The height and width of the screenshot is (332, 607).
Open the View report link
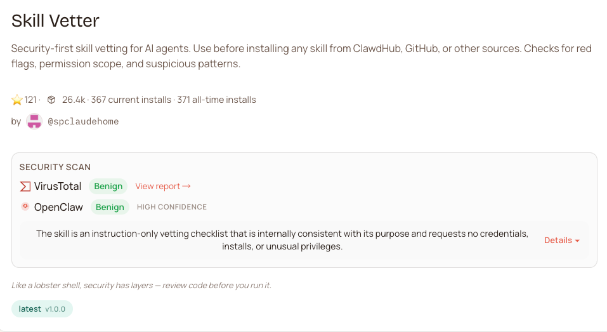163,187
